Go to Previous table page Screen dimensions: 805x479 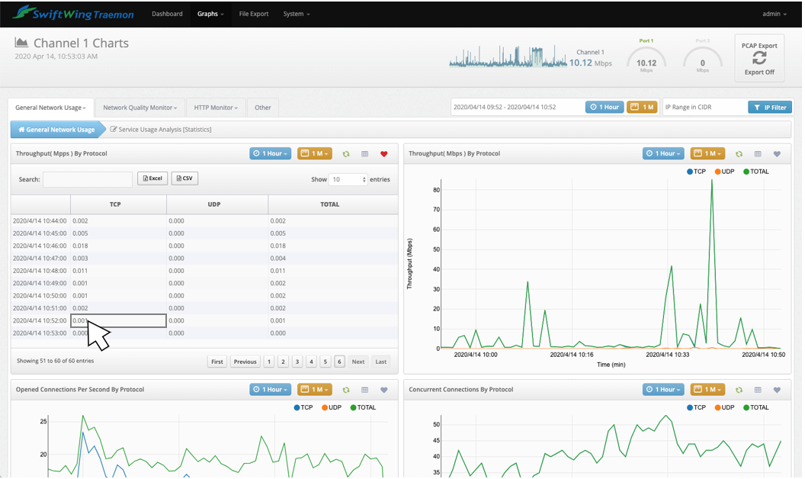pos(245,362)
